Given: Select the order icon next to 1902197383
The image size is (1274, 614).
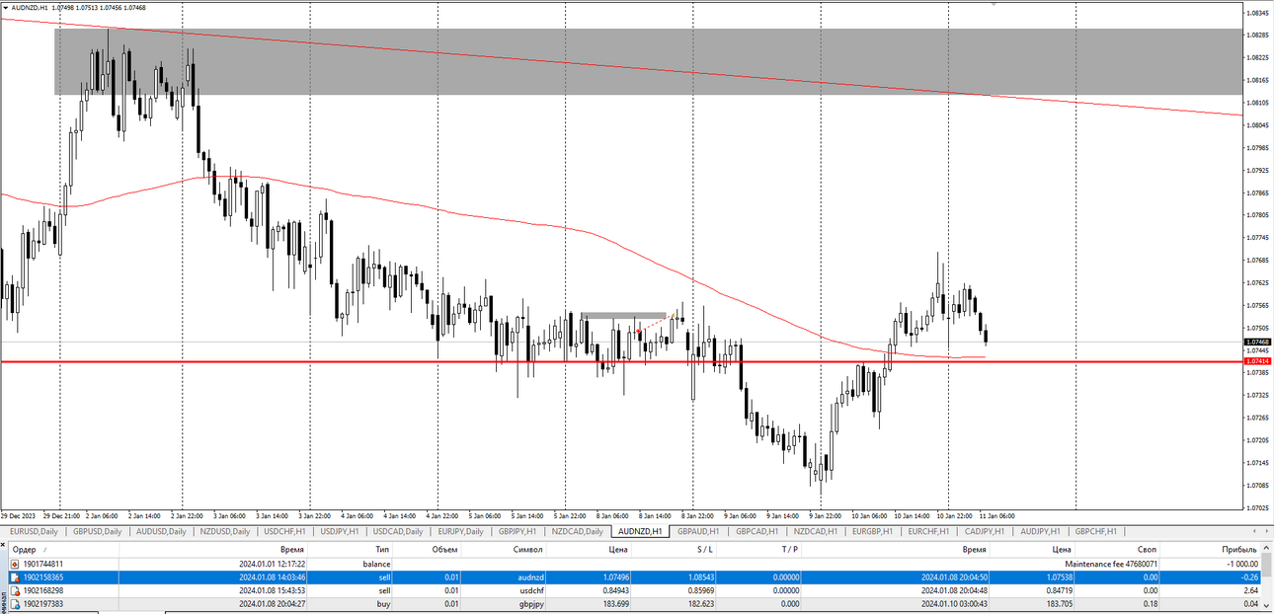Looking at the screenshot, I should (x=15, y=603).
